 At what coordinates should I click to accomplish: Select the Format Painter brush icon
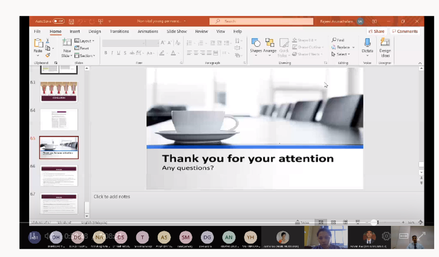coord(48,55)
